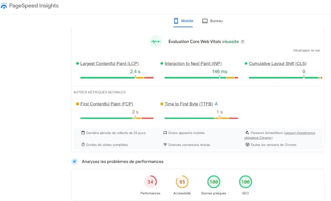331x201 pixels.
Task: Click the INP value 146 ms
Action: [x=219, y=72]
